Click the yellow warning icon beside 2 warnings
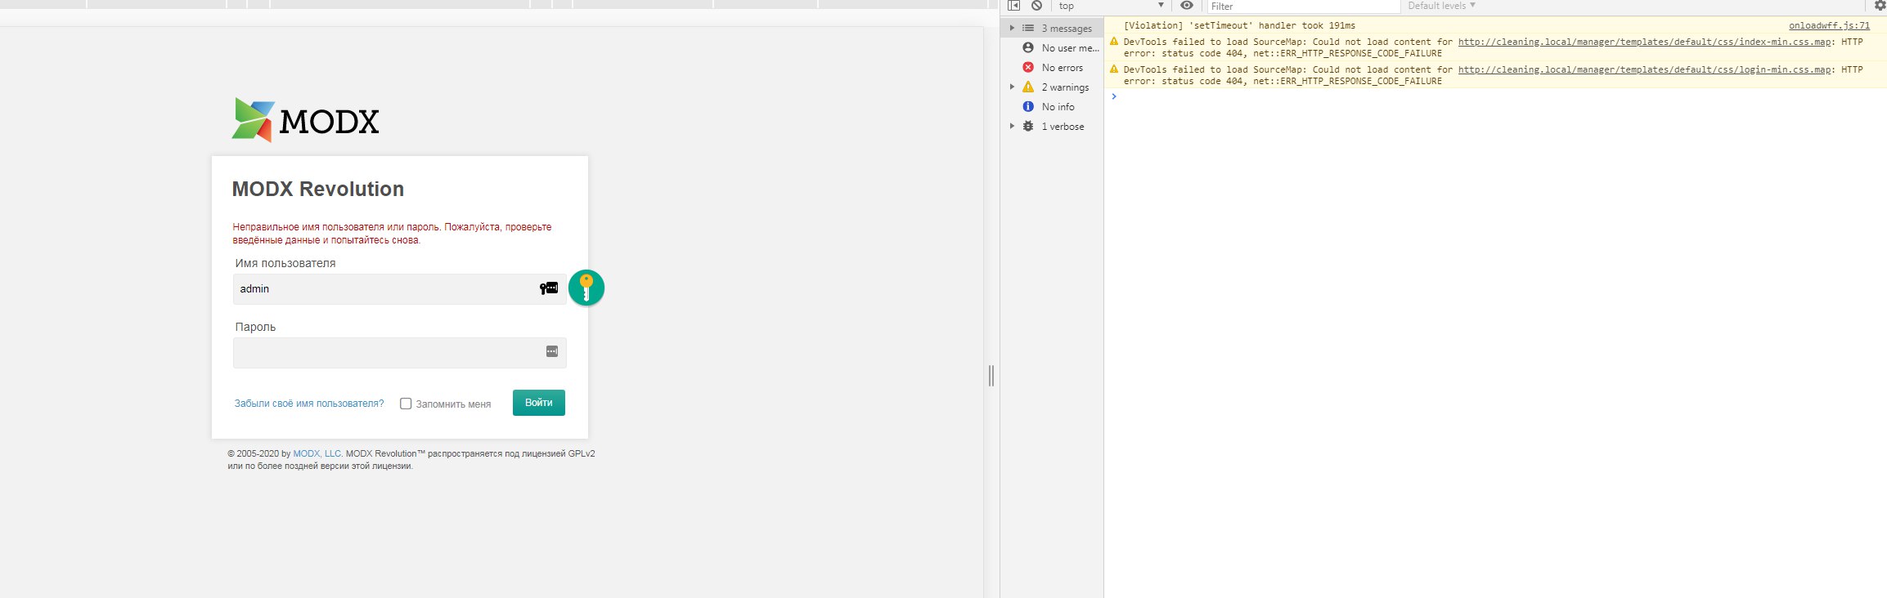1887x598 pixels. point(1028,87)
